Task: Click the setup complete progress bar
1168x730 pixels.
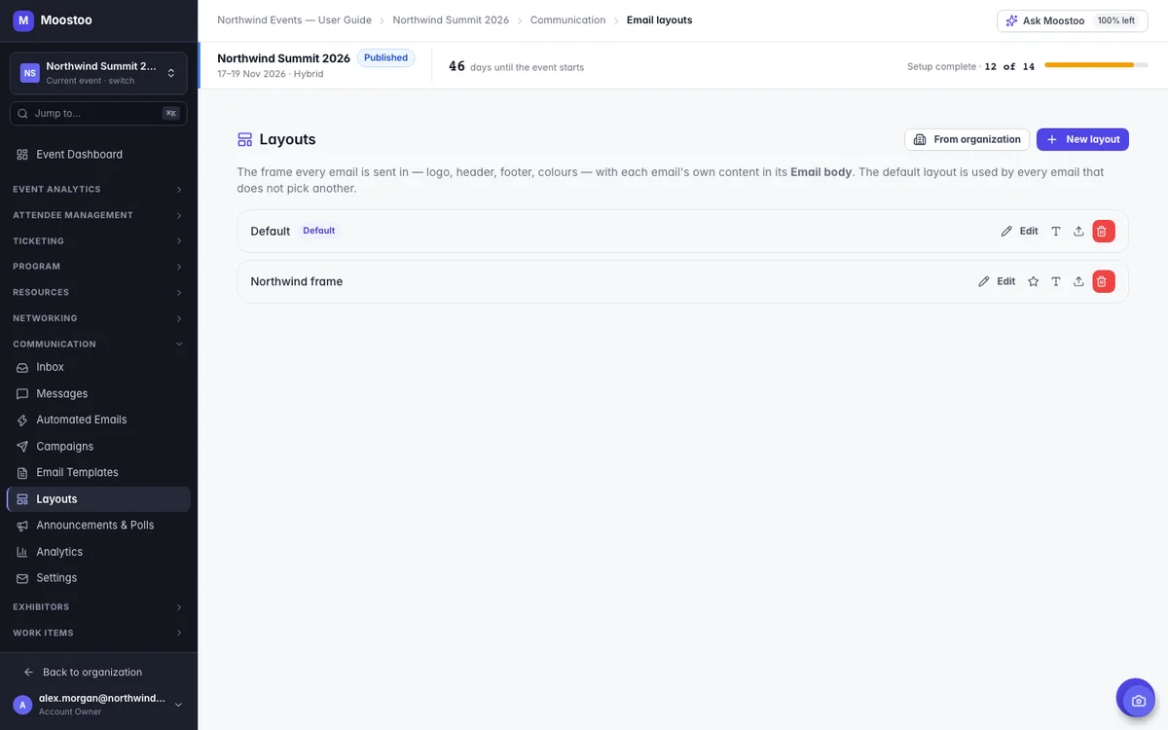Action: tap(1096, 65)
